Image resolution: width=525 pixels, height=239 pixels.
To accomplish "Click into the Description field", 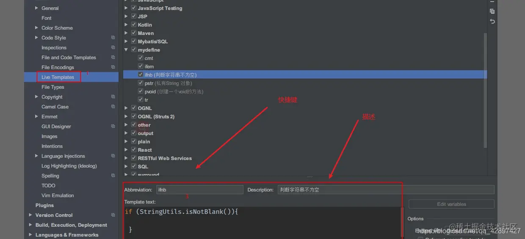I will pyautogui.click(x=386, y=190).
